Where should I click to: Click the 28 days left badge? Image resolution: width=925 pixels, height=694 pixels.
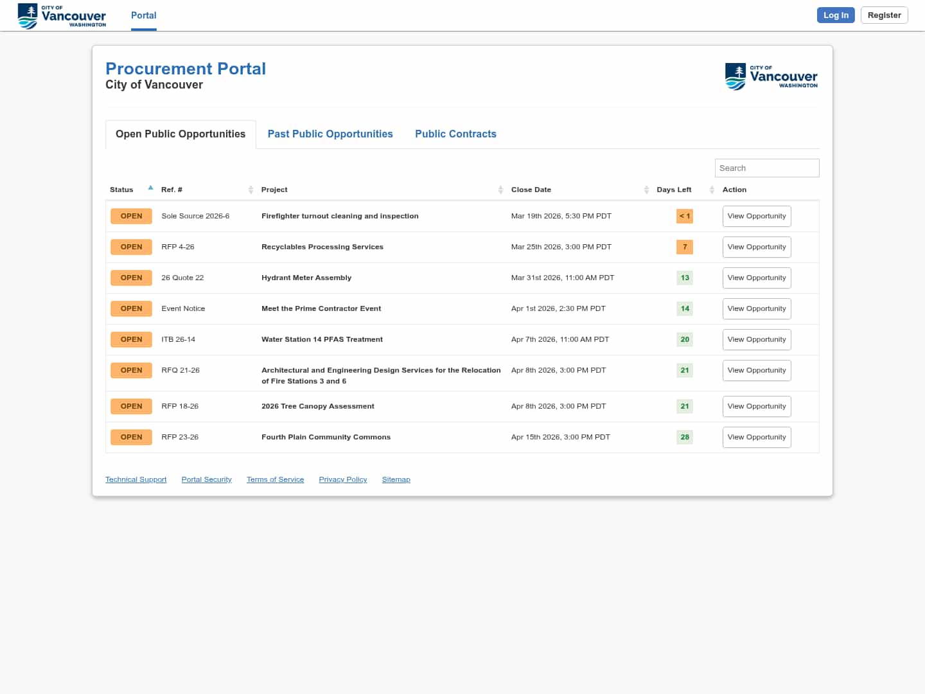685,437
